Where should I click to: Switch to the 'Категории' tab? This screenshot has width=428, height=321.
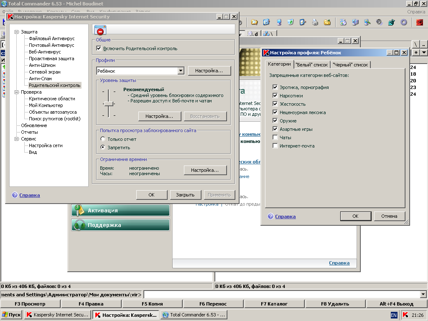point(279,64)
